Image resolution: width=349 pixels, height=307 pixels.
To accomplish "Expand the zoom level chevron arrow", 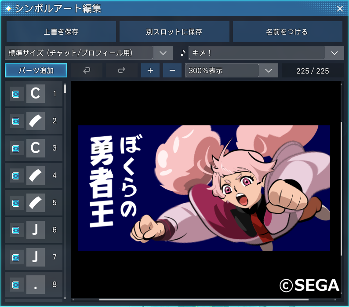I will [x=269, y=70].
